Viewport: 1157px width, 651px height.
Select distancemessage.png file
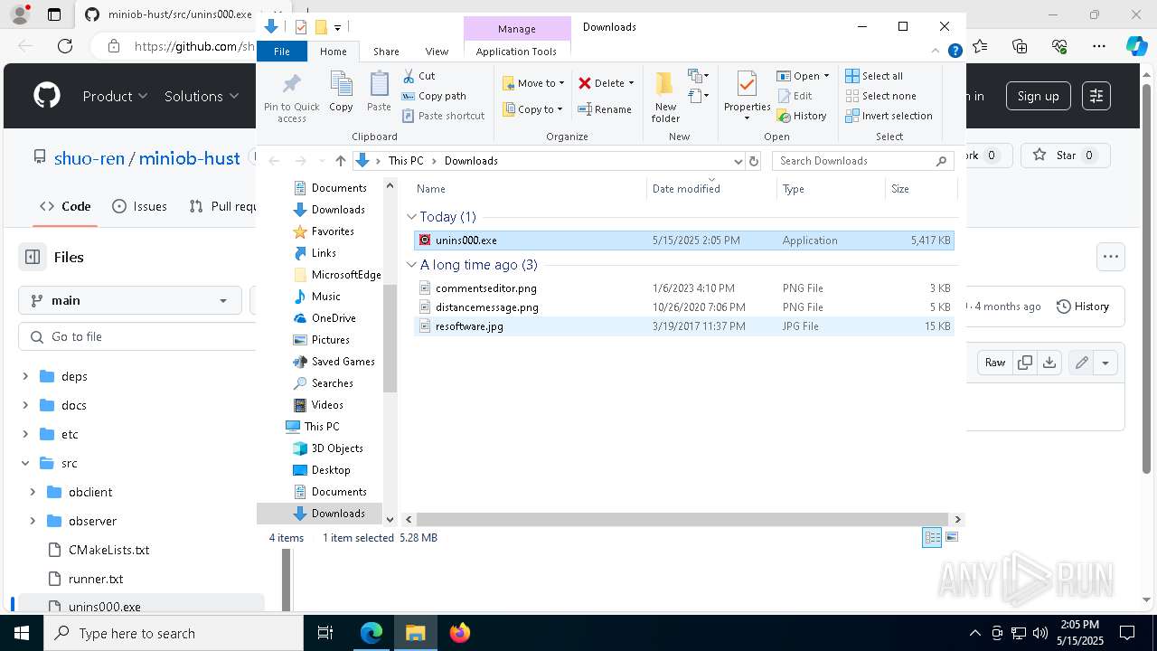[x=683, y=307]
